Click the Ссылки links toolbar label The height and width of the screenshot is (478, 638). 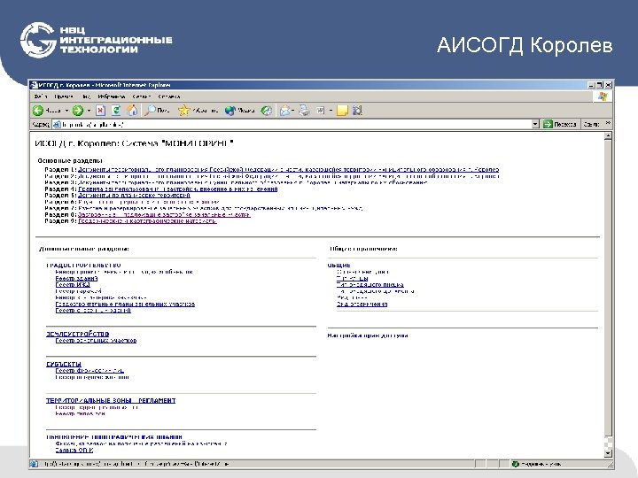[591, 125]
